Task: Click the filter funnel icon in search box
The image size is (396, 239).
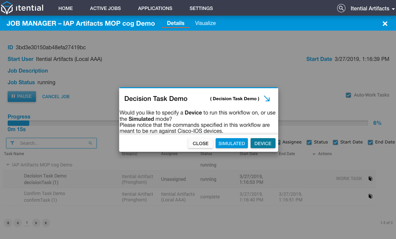Action: [x=12, y=143]
